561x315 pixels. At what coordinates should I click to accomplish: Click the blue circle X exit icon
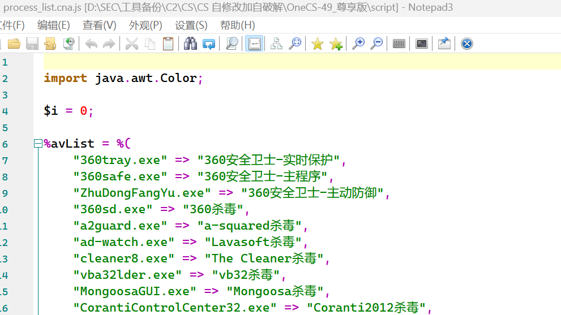pos(466,44)
